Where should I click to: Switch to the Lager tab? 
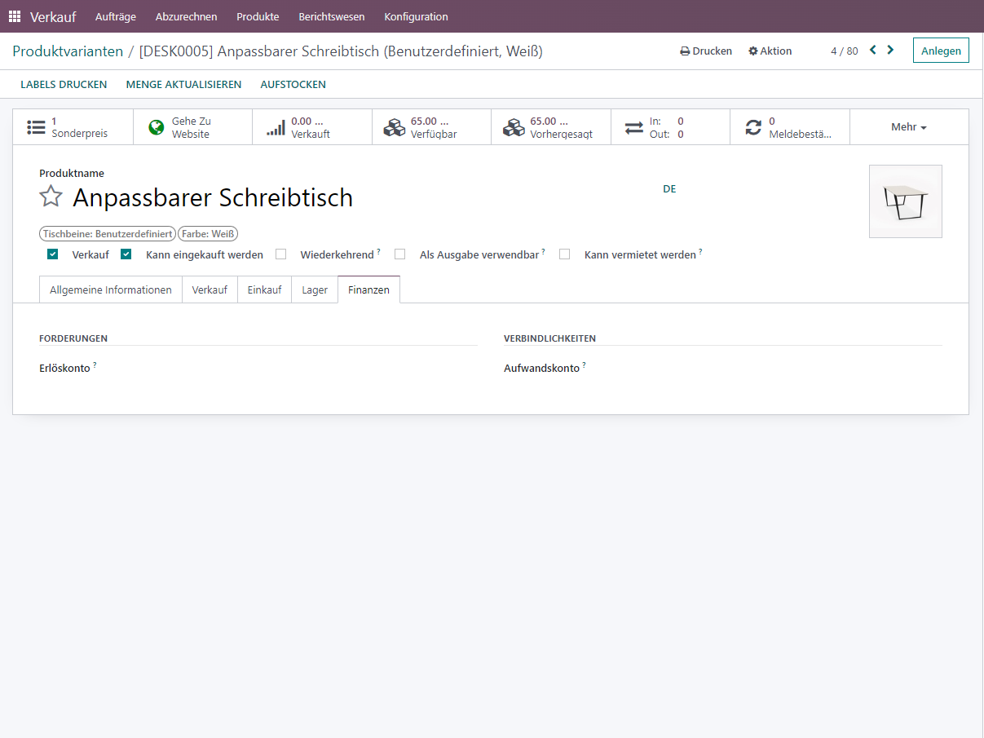315,289
